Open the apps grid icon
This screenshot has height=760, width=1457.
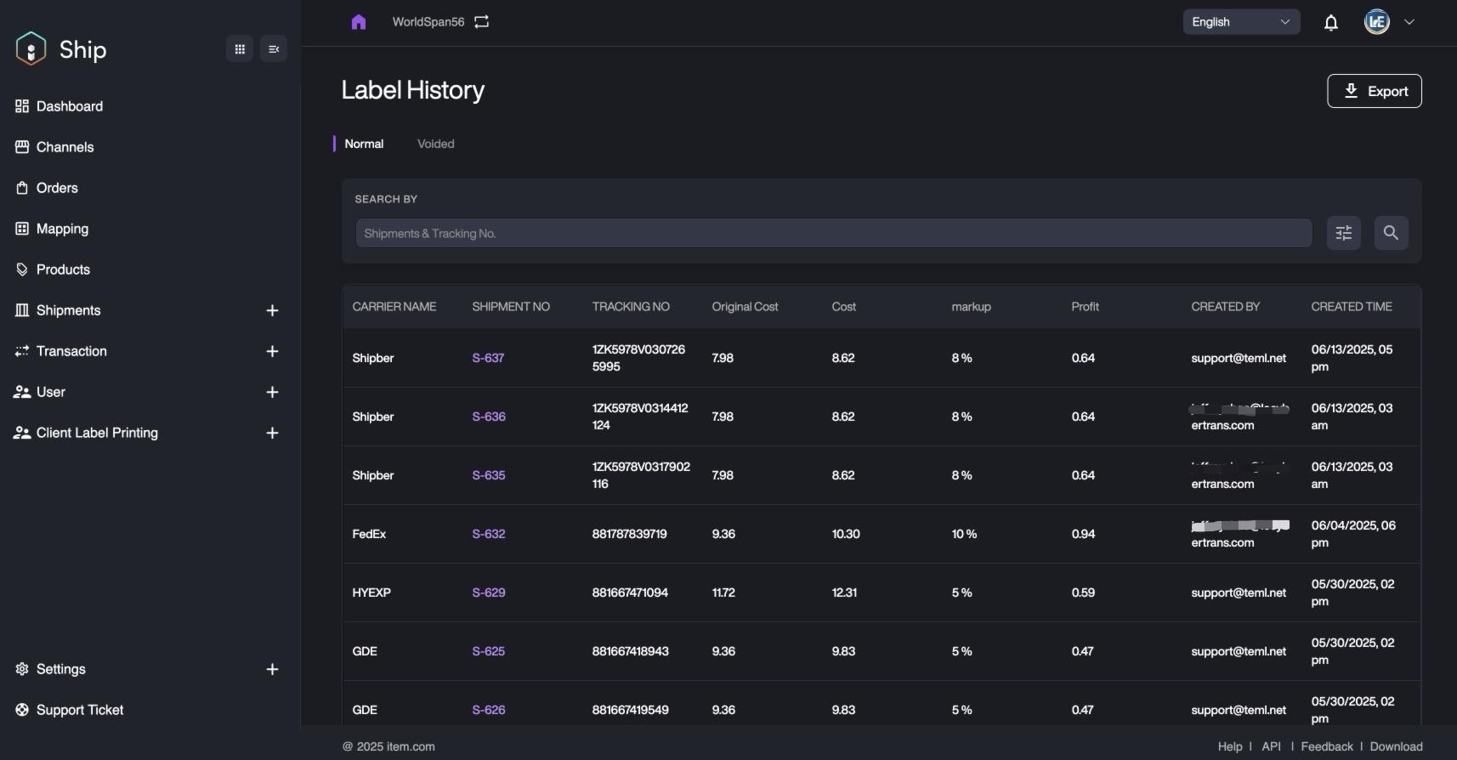pyautogui.click(x=240, y=49)
